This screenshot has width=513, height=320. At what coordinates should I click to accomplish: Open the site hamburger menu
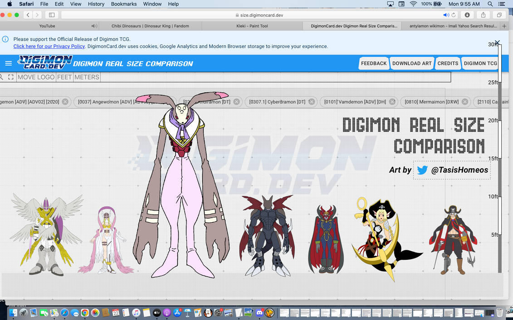click(9, 63)
